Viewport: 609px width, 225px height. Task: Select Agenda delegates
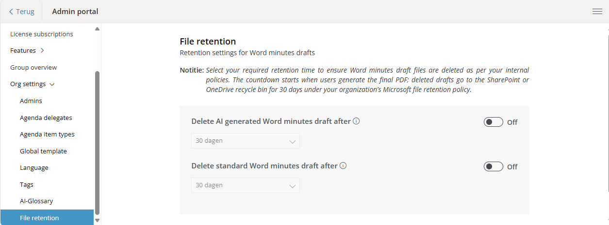pos(46,118)
